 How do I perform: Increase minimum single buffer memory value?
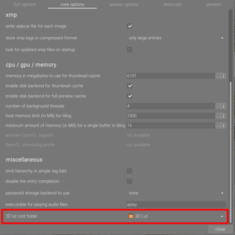[x=223, y=125]
